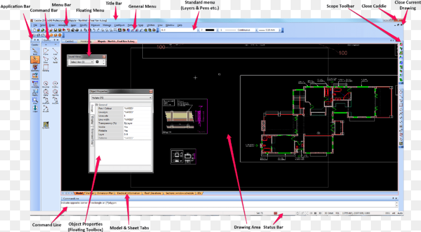The image size is (421, 232).
Task: Switch to the Roof Elevations sheet tab
Action: click(153, 193)
